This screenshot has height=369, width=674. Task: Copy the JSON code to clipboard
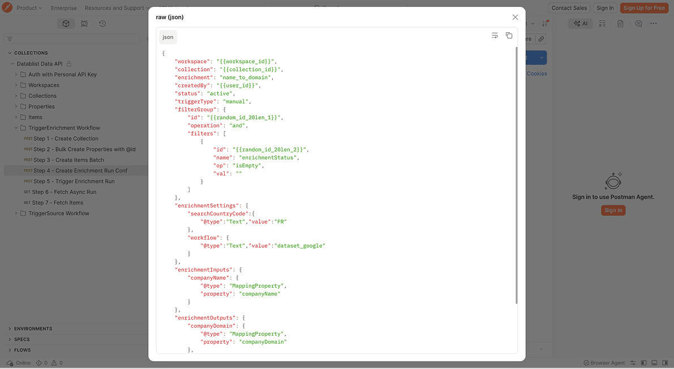point(509,36)
